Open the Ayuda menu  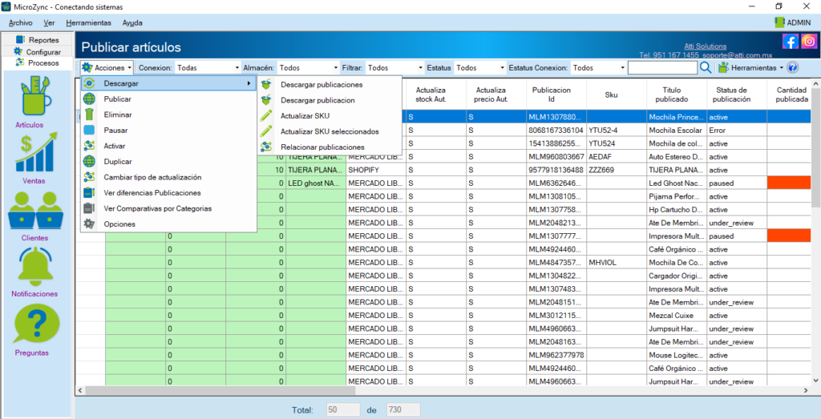point(132,23)
